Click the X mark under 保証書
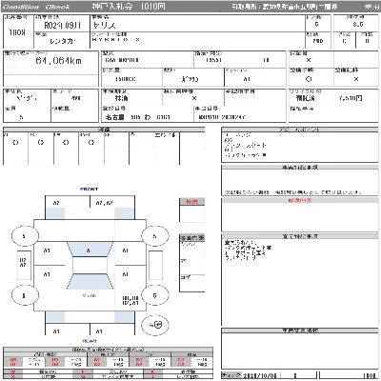 (309, 60)
